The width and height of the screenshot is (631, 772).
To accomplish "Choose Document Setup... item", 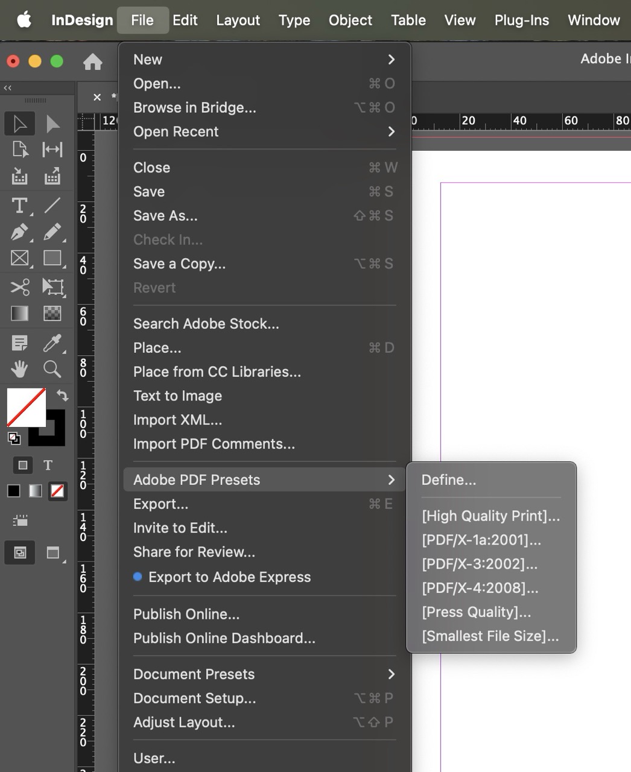I will (264, 698).
